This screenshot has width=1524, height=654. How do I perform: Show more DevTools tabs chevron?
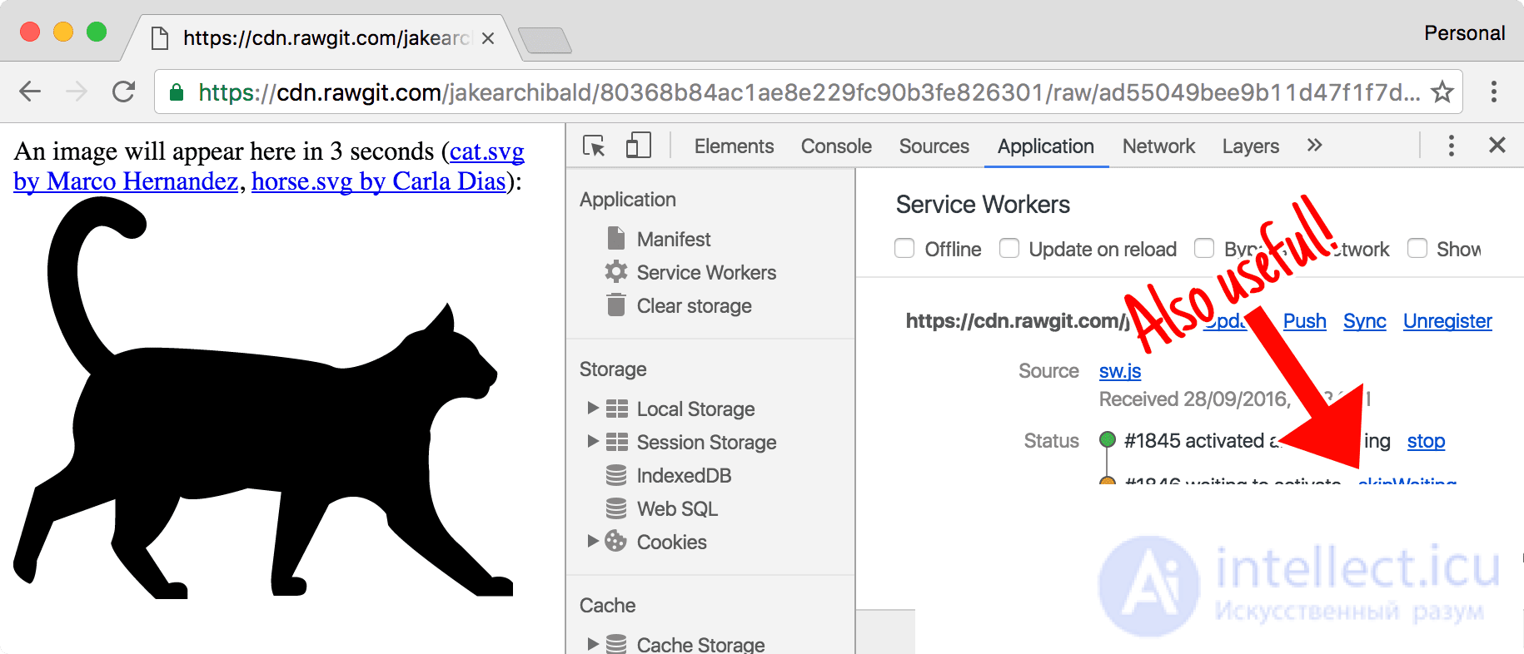[1314, 146]
